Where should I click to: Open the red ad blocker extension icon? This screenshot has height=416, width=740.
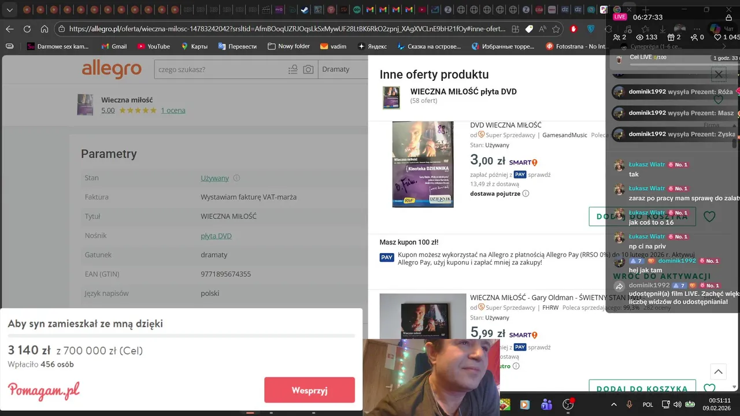click(x=573, y=29)
